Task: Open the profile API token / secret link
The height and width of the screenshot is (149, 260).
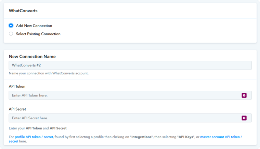Action: (x=34, y=137)
